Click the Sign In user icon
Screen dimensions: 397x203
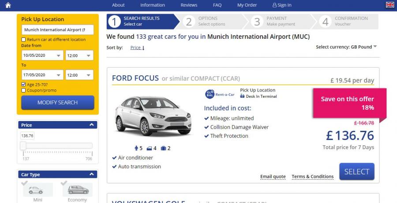tap(274, 5)
